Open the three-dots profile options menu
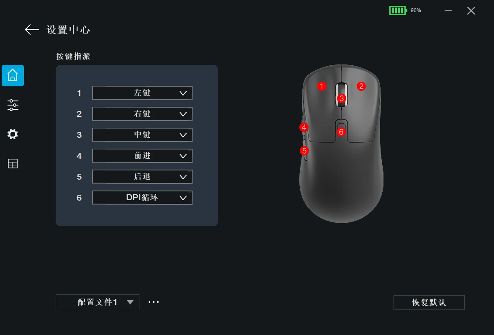This screenshot has width=494, height=335. (154, 302)
